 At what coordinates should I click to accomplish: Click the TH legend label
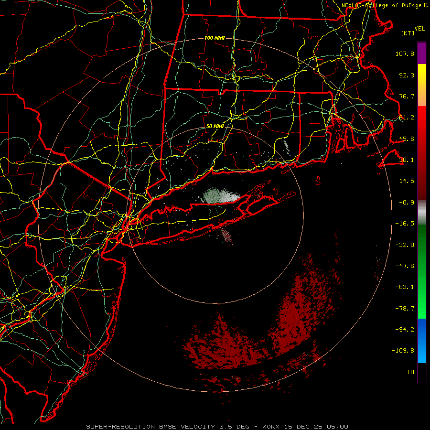tap(410, 372)
